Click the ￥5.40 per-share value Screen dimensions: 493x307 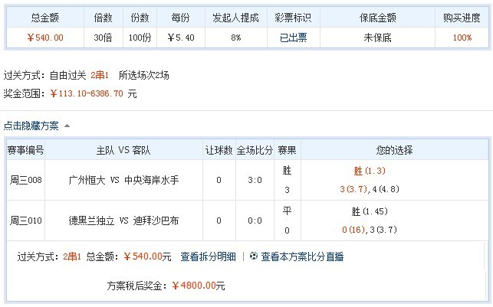click(x=181, y=38)
